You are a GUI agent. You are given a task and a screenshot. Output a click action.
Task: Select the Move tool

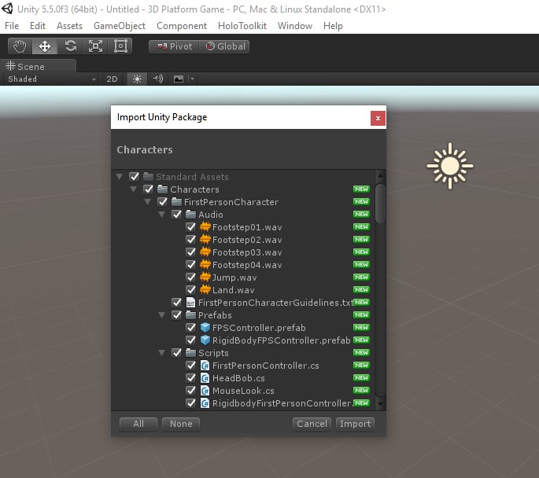tap(45, 46)
